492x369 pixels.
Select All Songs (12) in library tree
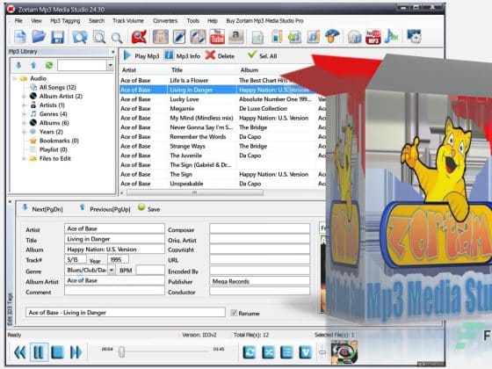(x=57, y=87)
